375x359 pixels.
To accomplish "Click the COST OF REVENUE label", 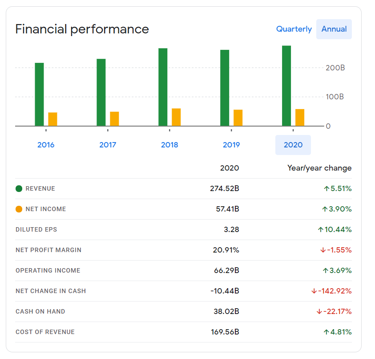I will tap(45, 332).
